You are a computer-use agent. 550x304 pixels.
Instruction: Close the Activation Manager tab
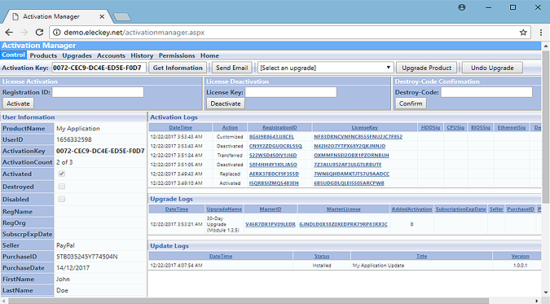coord(102,16)
